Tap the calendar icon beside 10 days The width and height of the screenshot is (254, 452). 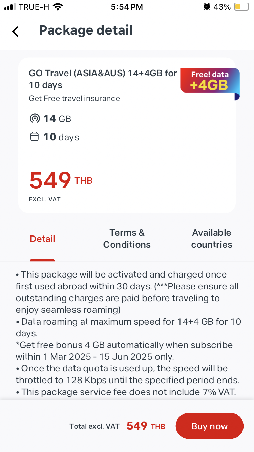pos(34,137)
